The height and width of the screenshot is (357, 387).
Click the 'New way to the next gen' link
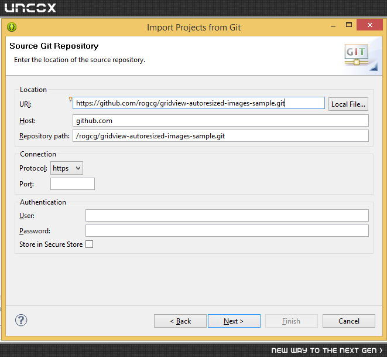327,351
